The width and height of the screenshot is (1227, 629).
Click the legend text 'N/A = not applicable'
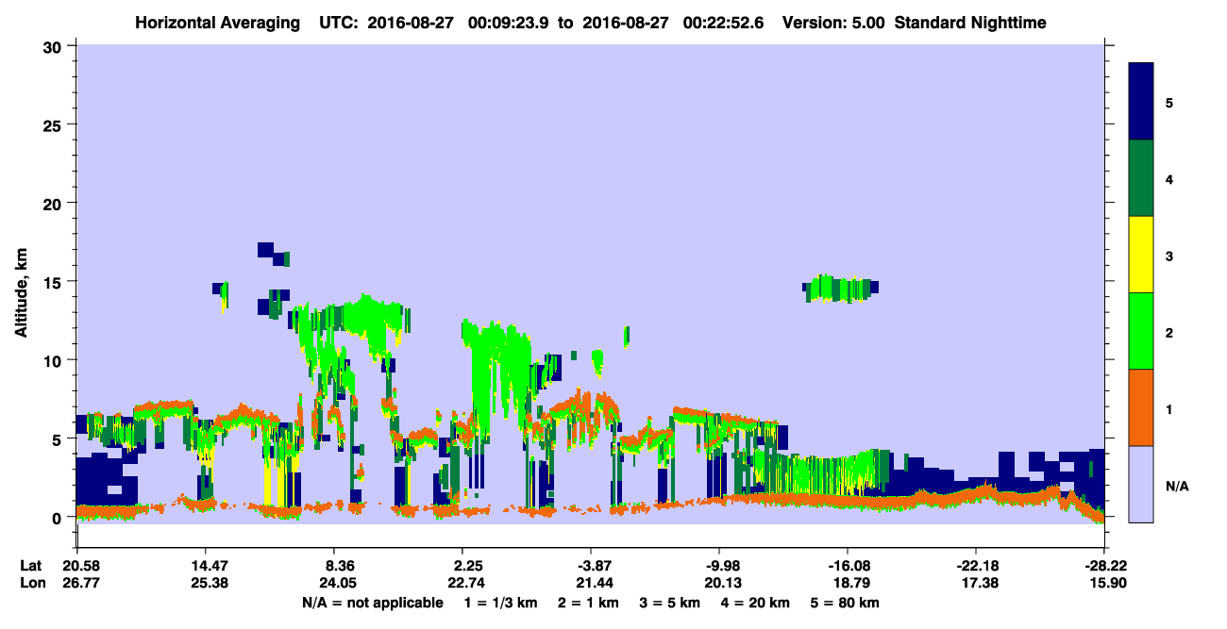[372, 603]
